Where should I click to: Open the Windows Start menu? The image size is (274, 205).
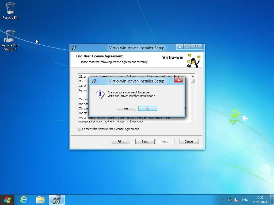coord(7,200)
